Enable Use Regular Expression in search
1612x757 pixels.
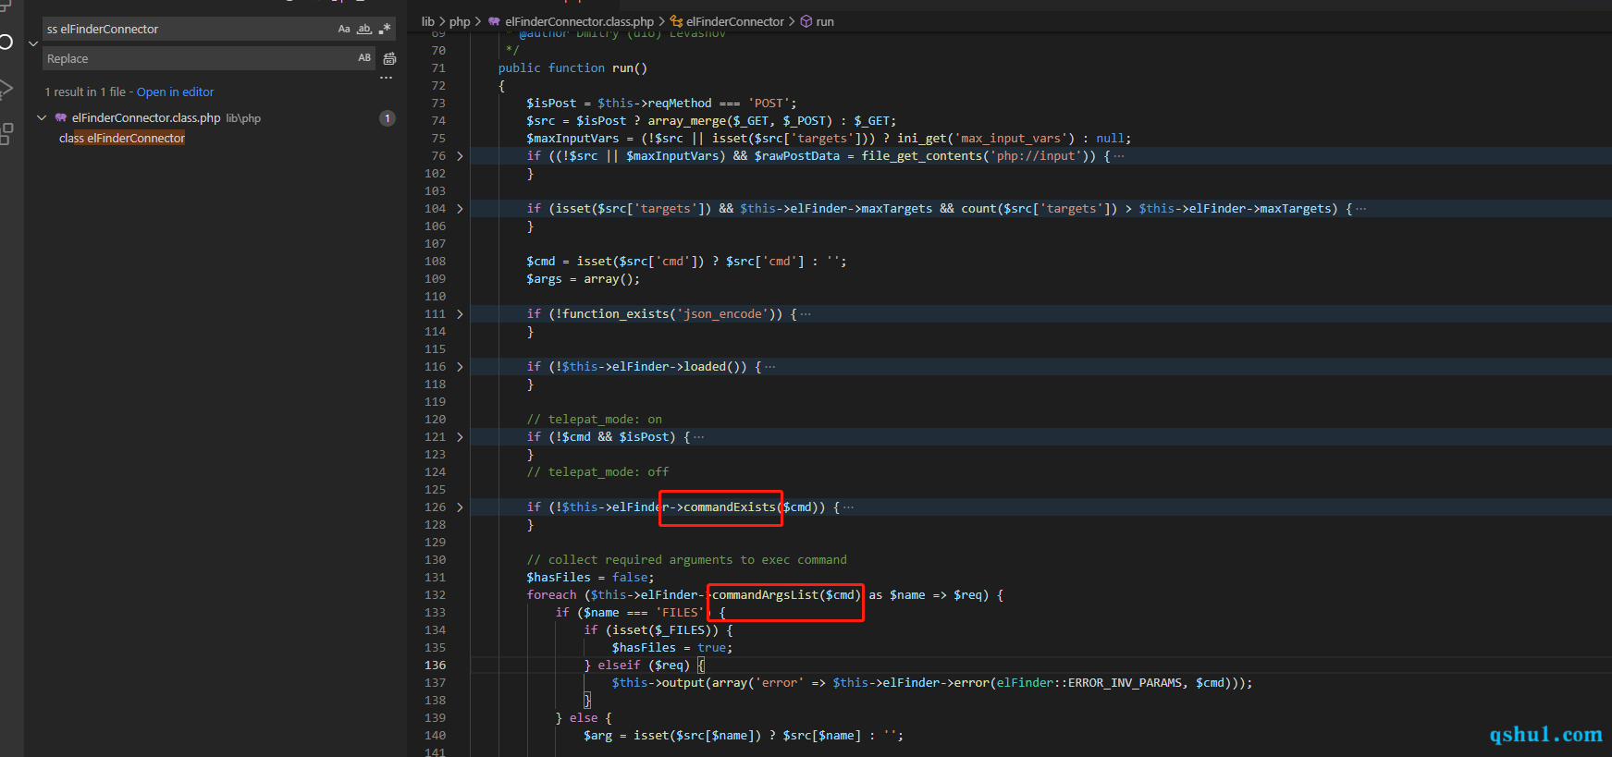385,29
